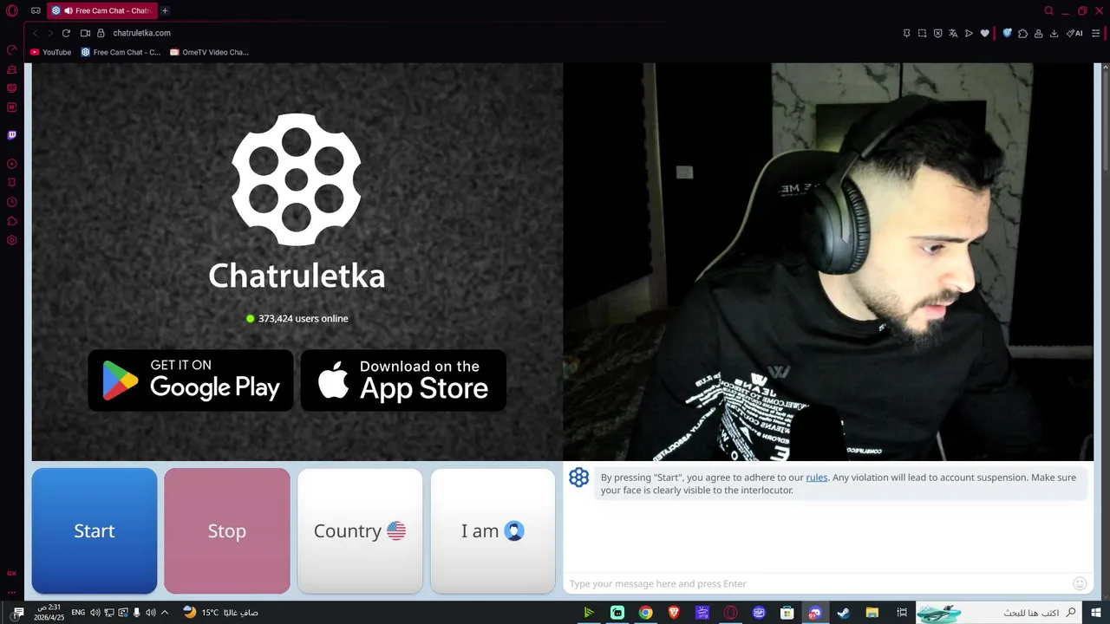The width and height of the screenshot is (1110, 624).
Task: Open the YouTube bookmark
Action: [x=51, y=52]
